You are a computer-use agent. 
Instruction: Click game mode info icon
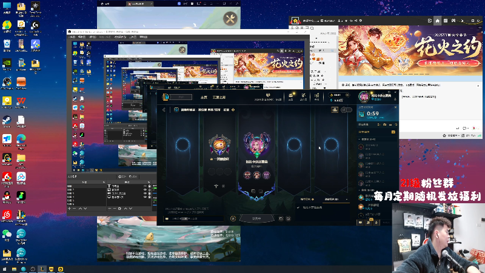[233, 110]
